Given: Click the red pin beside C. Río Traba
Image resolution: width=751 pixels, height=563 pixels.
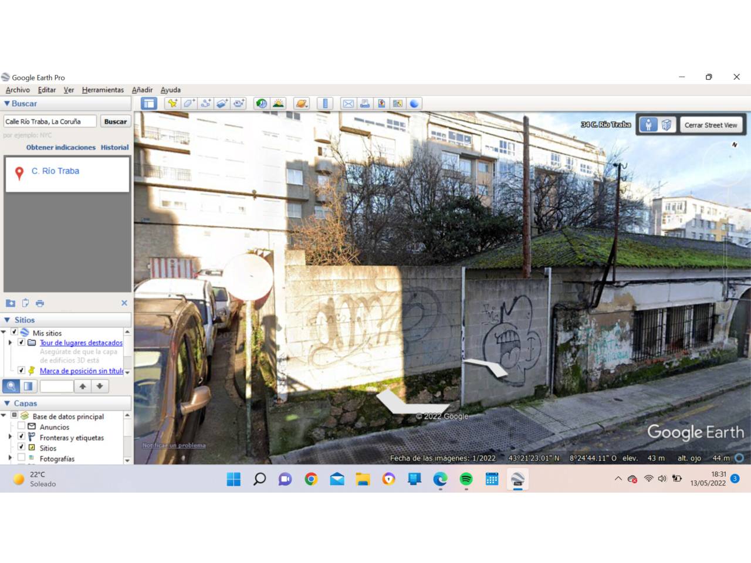Looking at the screenshot, I should point(19,173).
